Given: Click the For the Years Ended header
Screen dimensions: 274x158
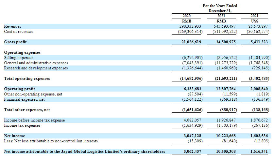Looking at the screenshot, I should (220, 6).
